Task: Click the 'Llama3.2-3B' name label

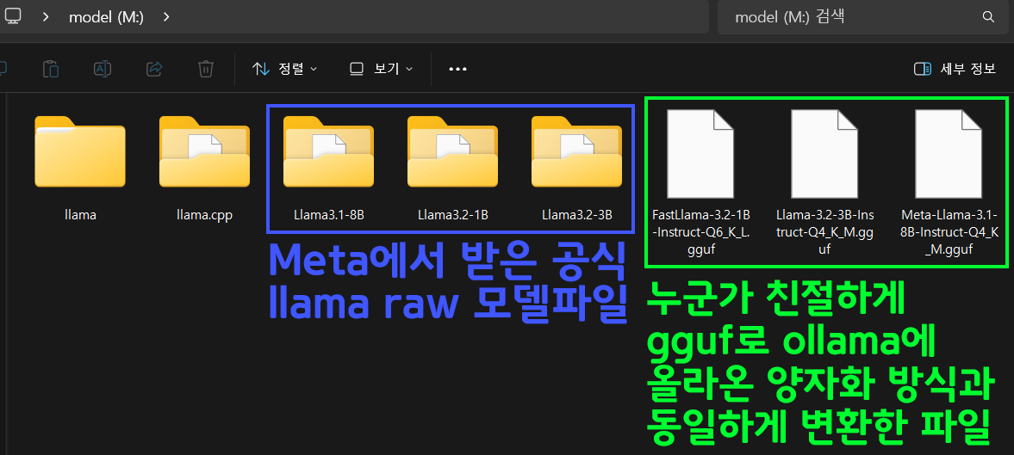Action: tap(577, 215)
